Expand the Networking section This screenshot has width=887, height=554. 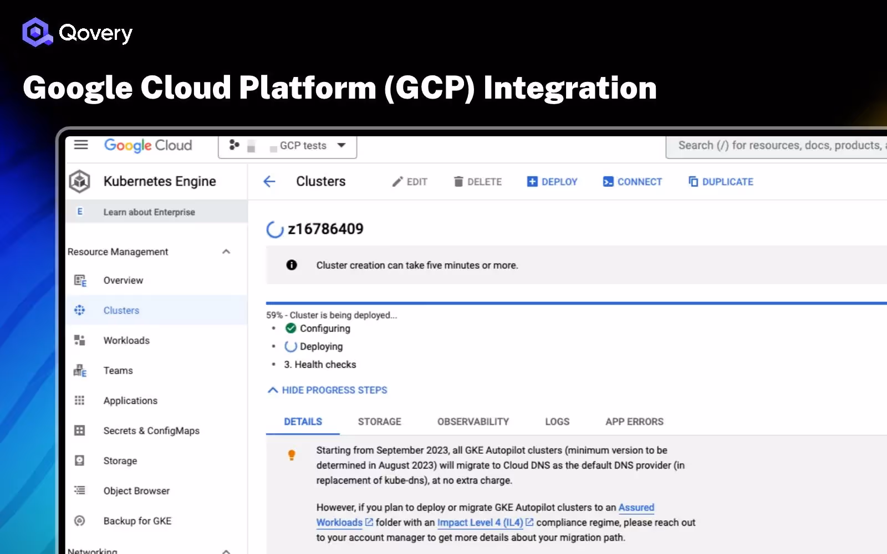pos(226,550)
